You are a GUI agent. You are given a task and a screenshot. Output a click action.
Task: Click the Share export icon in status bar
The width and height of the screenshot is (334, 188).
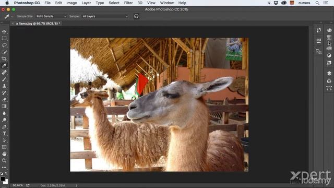(28, 185)
